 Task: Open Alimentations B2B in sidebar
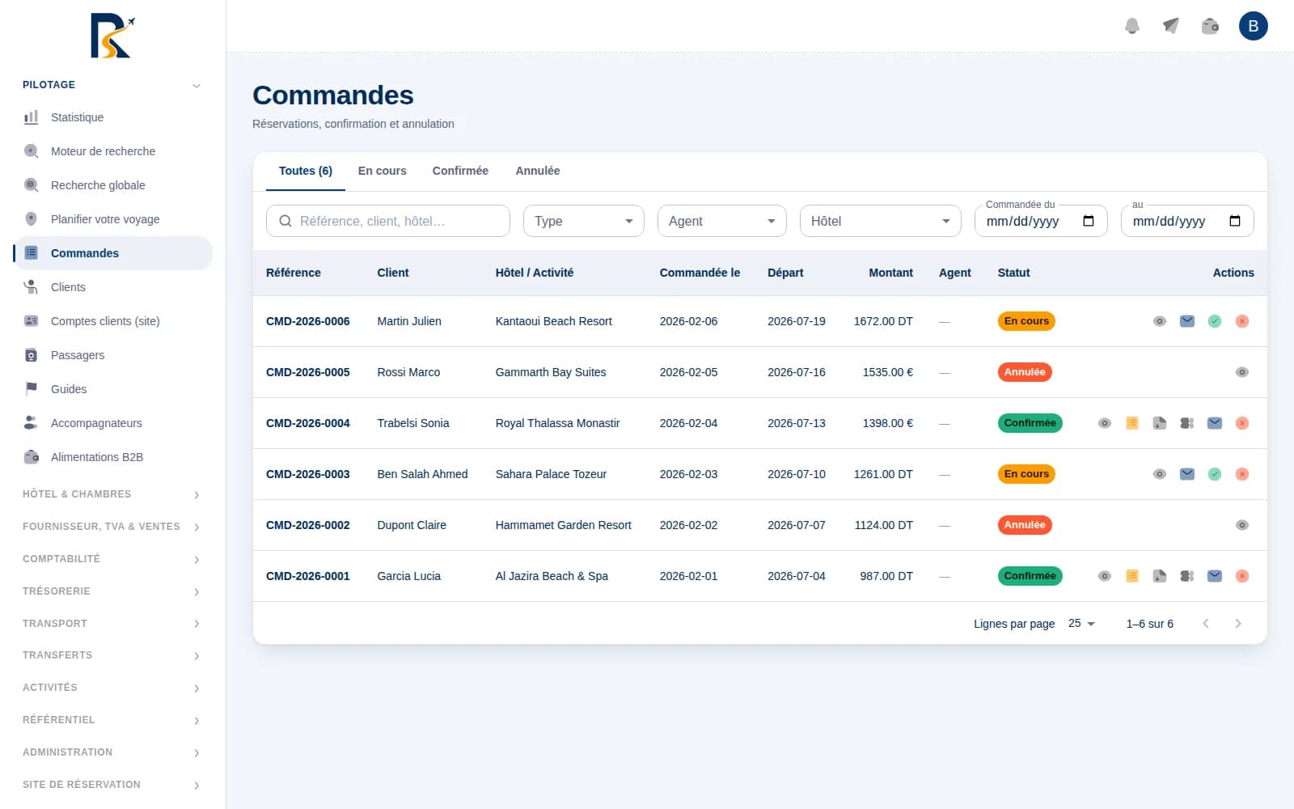coord(112,457)
